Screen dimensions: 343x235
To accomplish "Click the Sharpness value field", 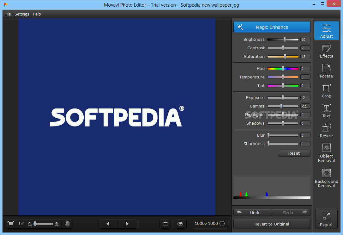I will point(305,144).
